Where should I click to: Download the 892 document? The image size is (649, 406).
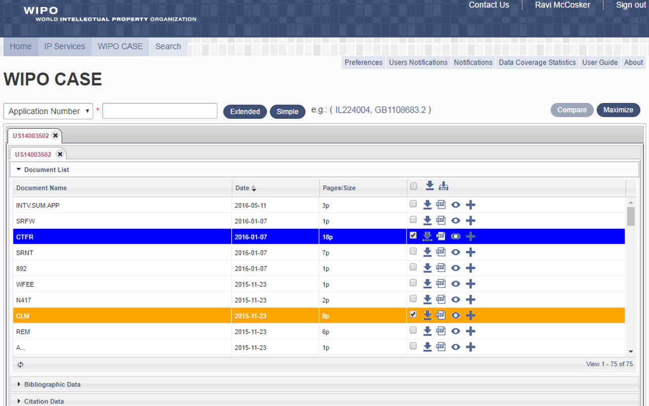(x=427, y=267)
